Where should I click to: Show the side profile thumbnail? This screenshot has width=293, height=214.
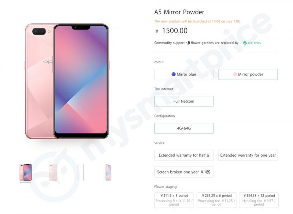pyautogui.click(x=81, y=172)
